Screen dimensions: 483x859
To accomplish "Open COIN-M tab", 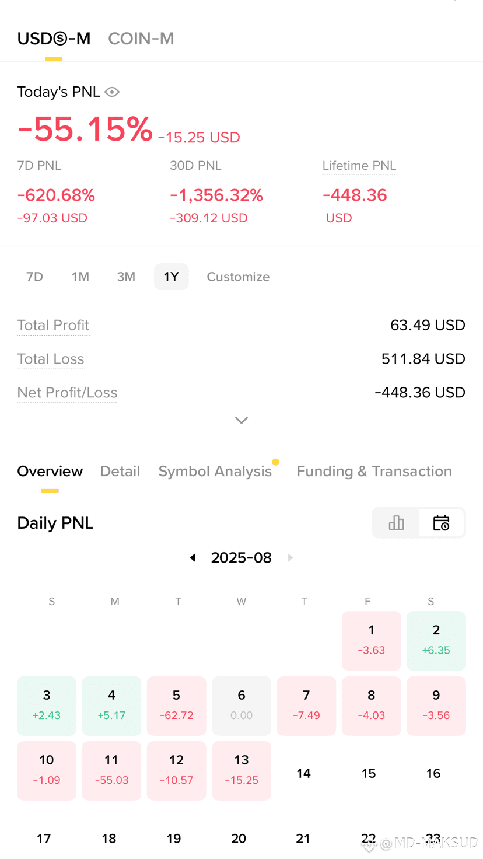I will coord(141,39).
